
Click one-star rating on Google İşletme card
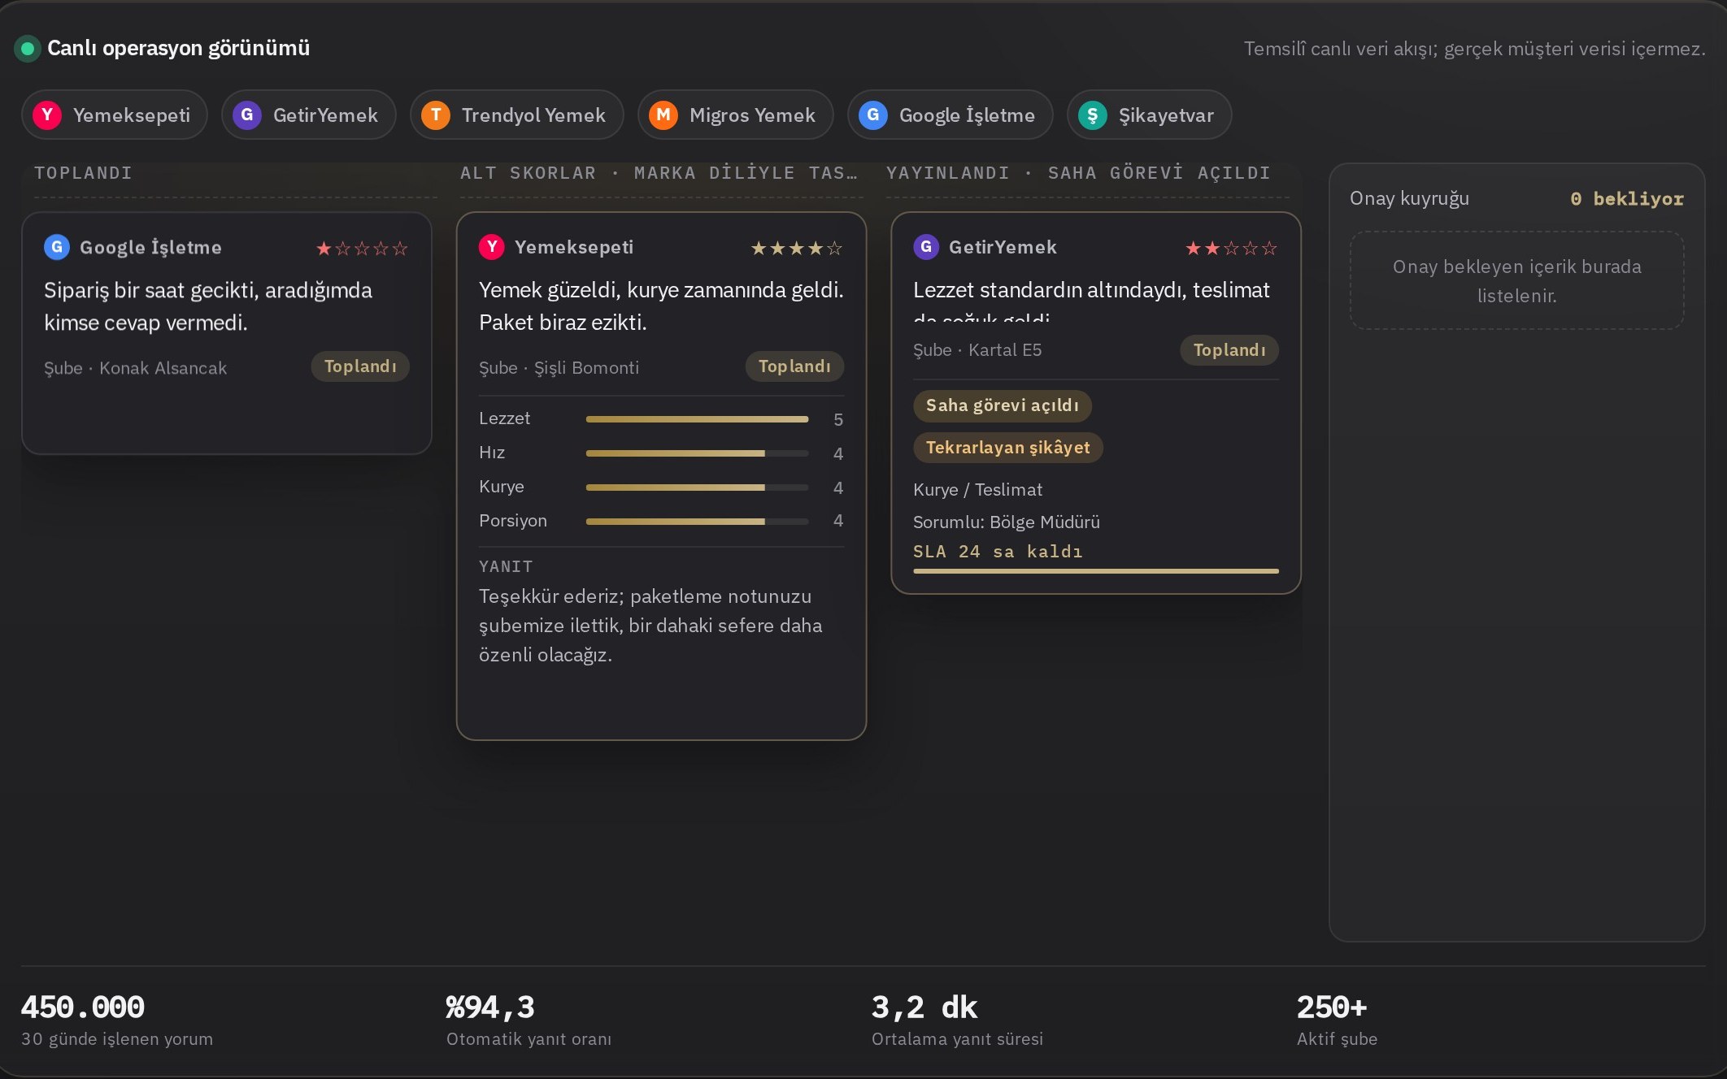pos(362,248)
